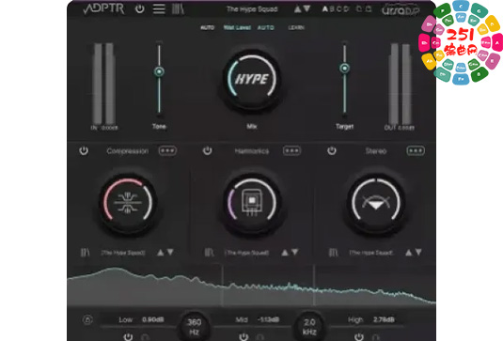
Task: Load previous global preset with up arrow
Action: coord(298,9)
